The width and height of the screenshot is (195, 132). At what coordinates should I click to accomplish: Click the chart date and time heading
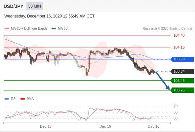(49, 16)
